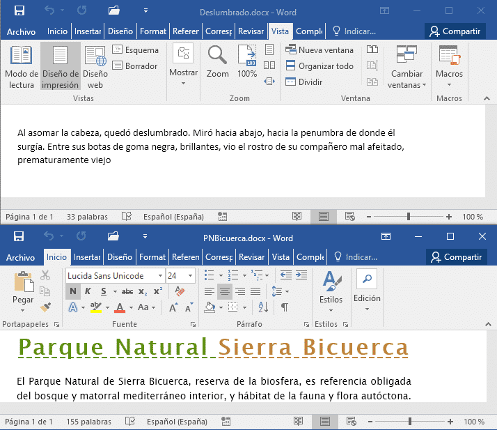Open Revisar tab in Deslumbrado window
497x430 pixels.
251,31
